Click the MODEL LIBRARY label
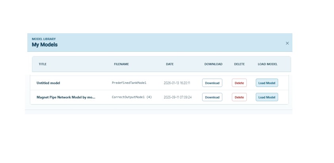The width and height of the screenshot is (334, 163). tap(44, 39)
